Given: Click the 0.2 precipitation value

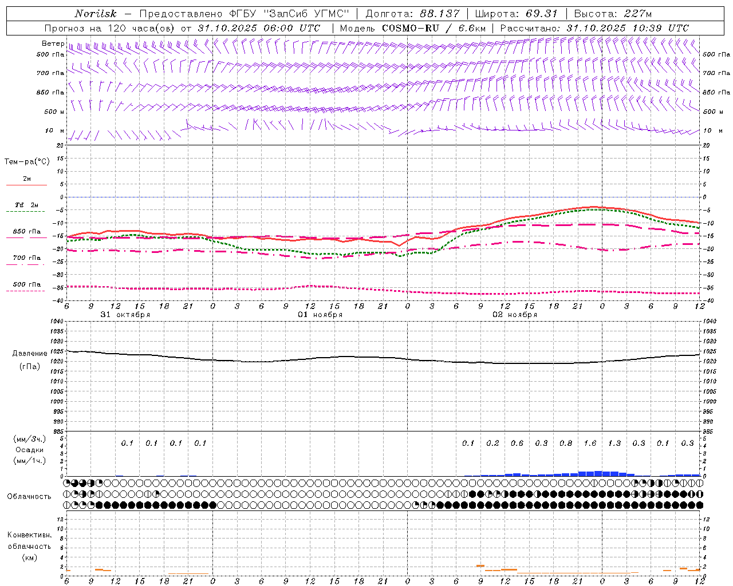Looking at the screenshot, I should [492, 443].
